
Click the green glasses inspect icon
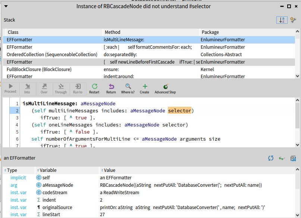tap(282, 158)
